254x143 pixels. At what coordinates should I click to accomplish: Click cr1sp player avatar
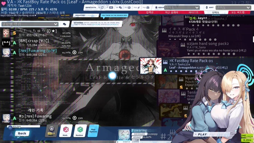coord(6,43)
